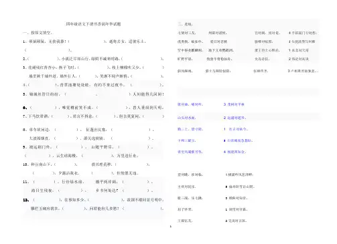Click the phrase '君言不得意'
Screen dimensions: 337x244
82,116
